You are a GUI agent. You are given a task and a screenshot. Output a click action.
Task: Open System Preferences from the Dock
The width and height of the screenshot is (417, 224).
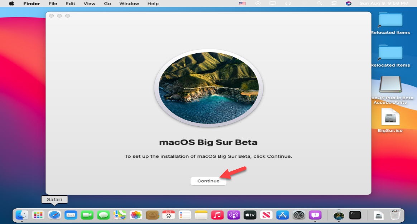(x=298, y=215)
